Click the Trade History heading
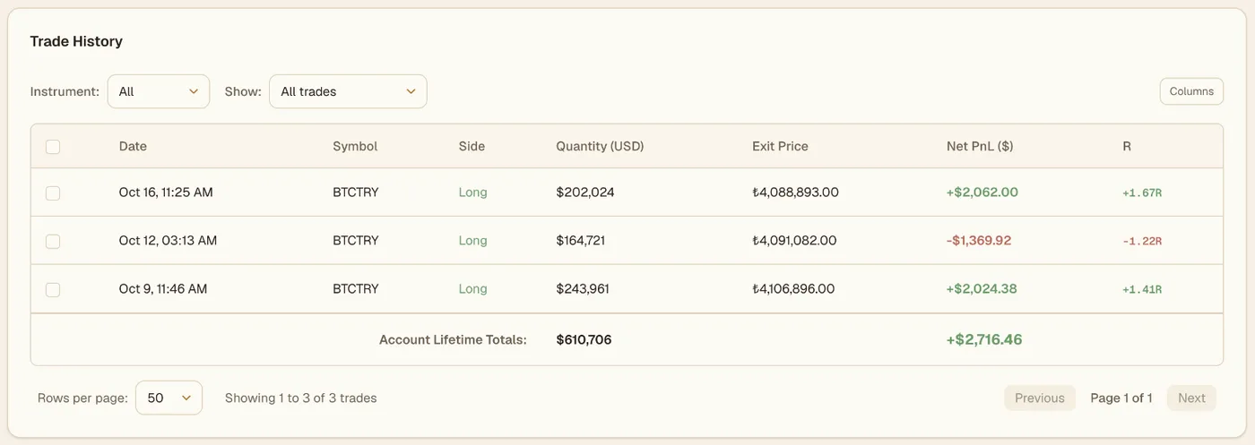Image resolution: width=1255 pixels, height=445 pixels. pos(76,41)
